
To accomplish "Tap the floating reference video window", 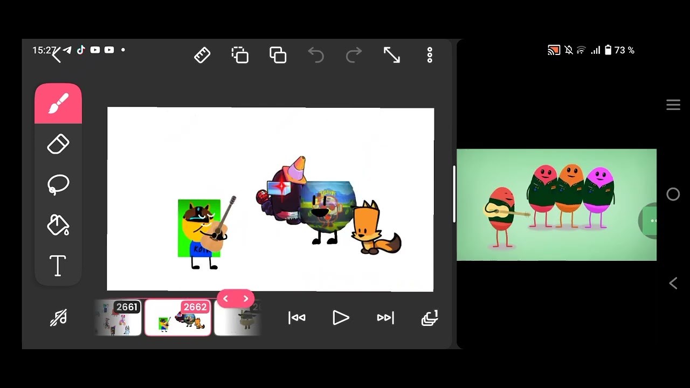I will (556, 205).
